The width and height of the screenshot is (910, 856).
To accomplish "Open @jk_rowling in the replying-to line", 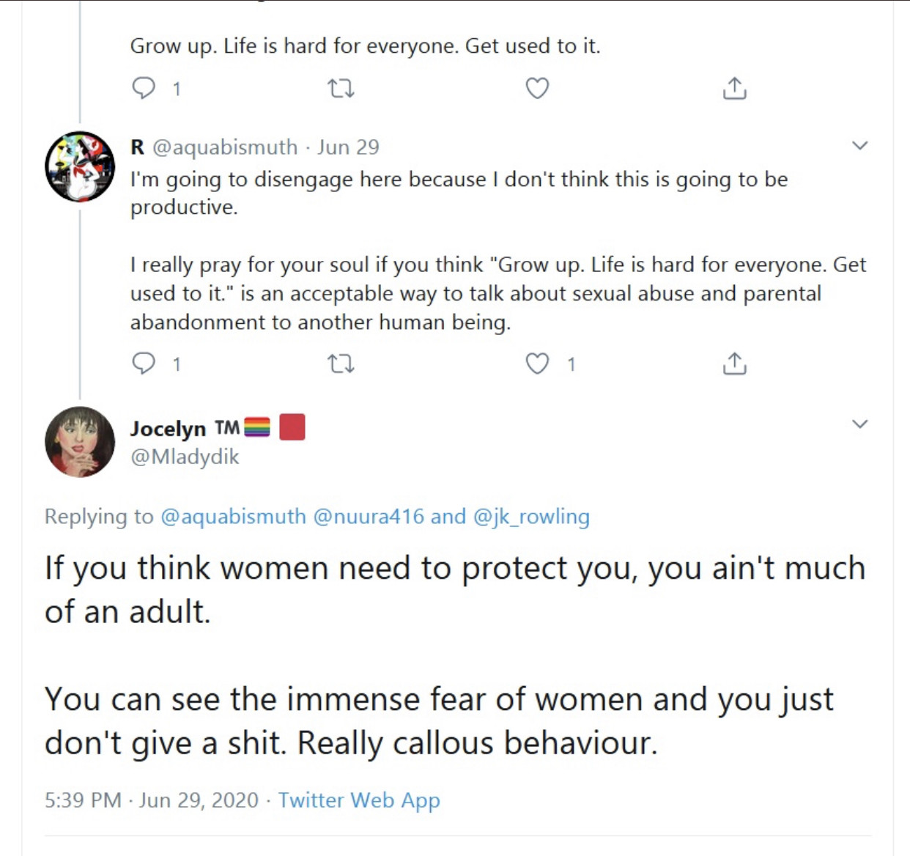I will tap(531, 517).
